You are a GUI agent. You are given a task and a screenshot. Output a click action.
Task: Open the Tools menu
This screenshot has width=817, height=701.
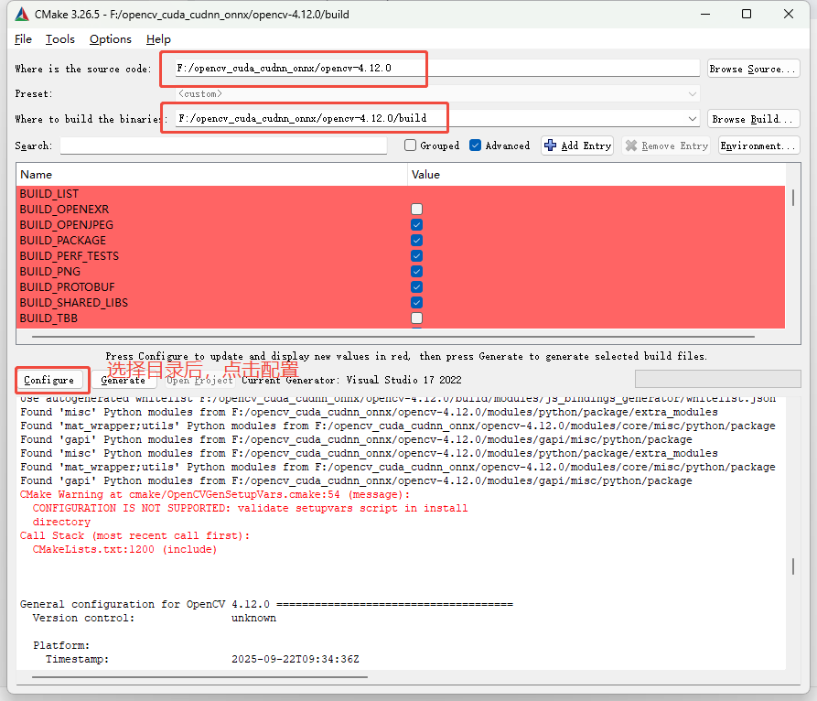point(59,38)
